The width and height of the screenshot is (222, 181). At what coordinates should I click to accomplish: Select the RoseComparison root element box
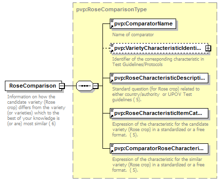click(x=33, y=86)
